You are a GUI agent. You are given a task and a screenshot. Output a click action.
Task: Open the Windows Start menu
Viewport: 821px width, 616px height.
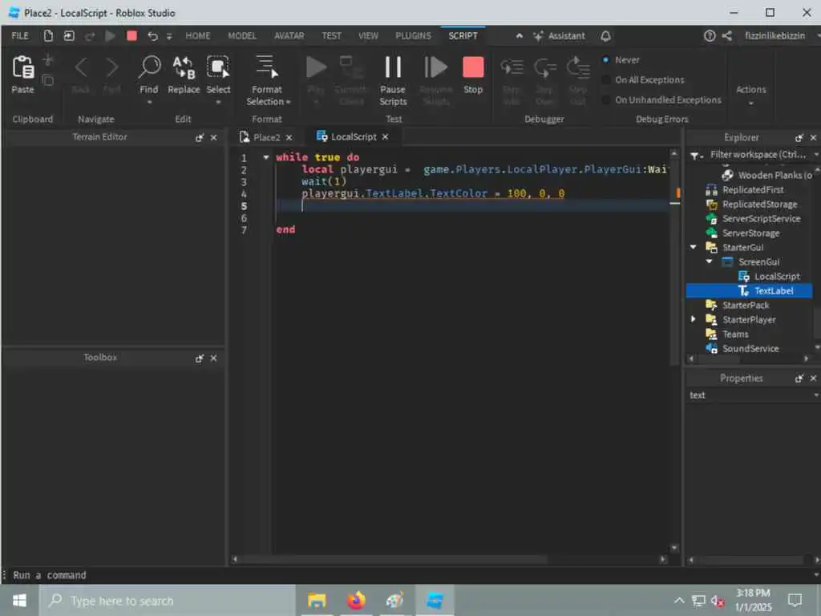pyautogui.click(x=19, y=600)
